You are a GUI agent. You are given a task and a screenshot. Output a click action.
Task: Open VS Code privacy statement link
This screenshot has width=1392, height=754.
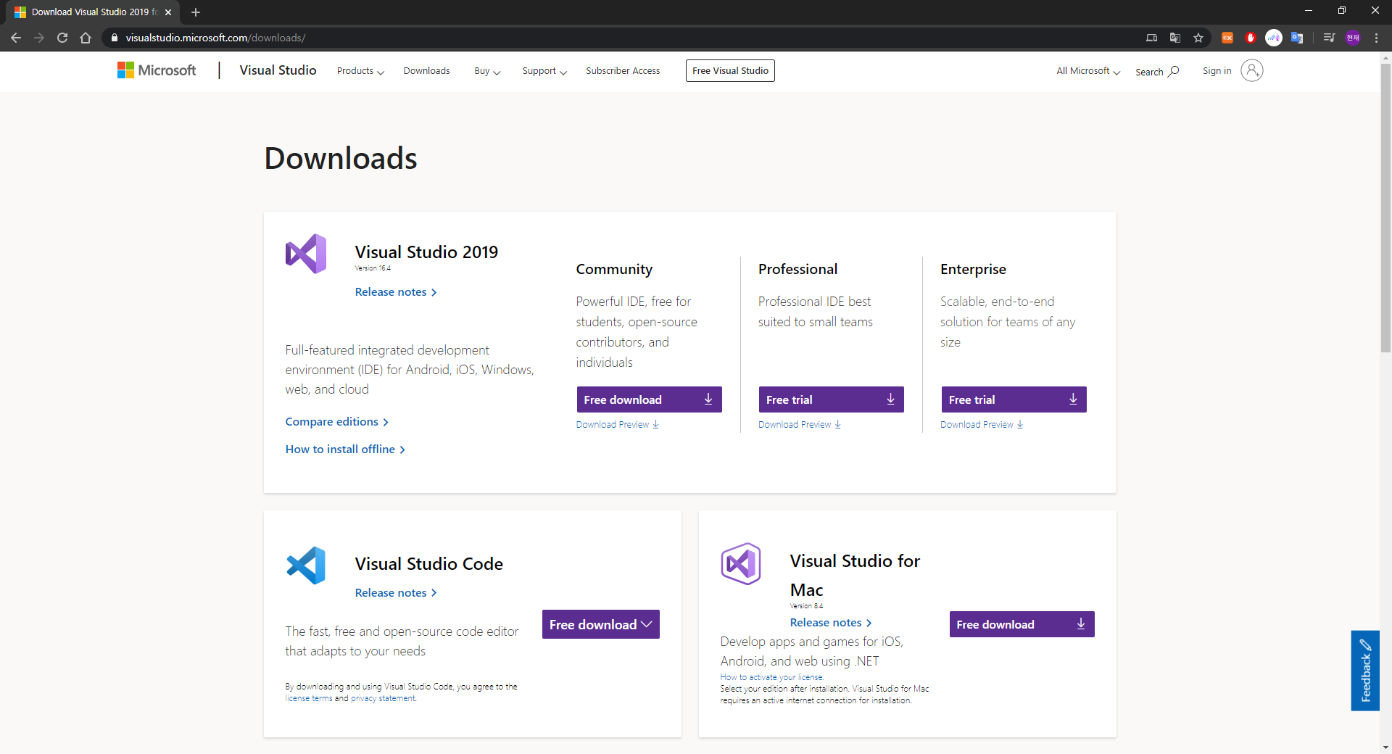pyautogui.click(x=383, y=699)
